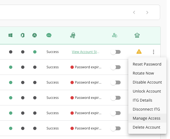This screenshot has height=139, width=170.
Task: Click the Windows logo column header icon
Action: 10,35
